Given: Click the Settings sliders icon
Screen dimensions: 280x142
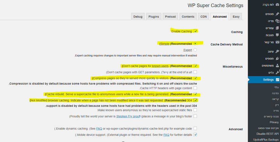Looking at the screenshot, I should tap(277, 80).
